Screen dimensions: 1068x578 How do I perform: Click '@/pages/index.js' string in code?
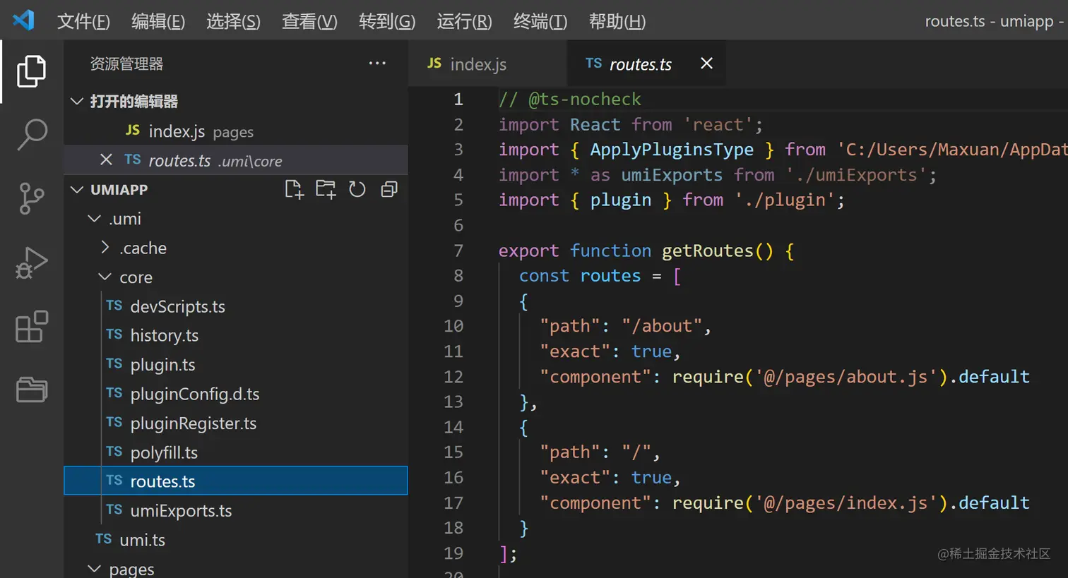846,502
